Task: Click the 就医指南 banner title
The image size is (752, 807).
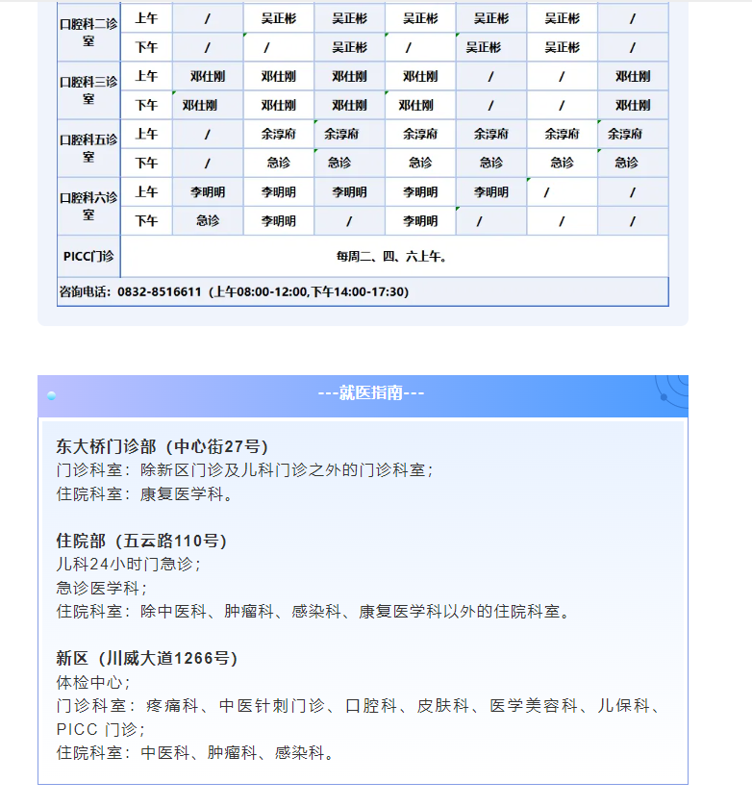Action: click(x=371, y=392)
